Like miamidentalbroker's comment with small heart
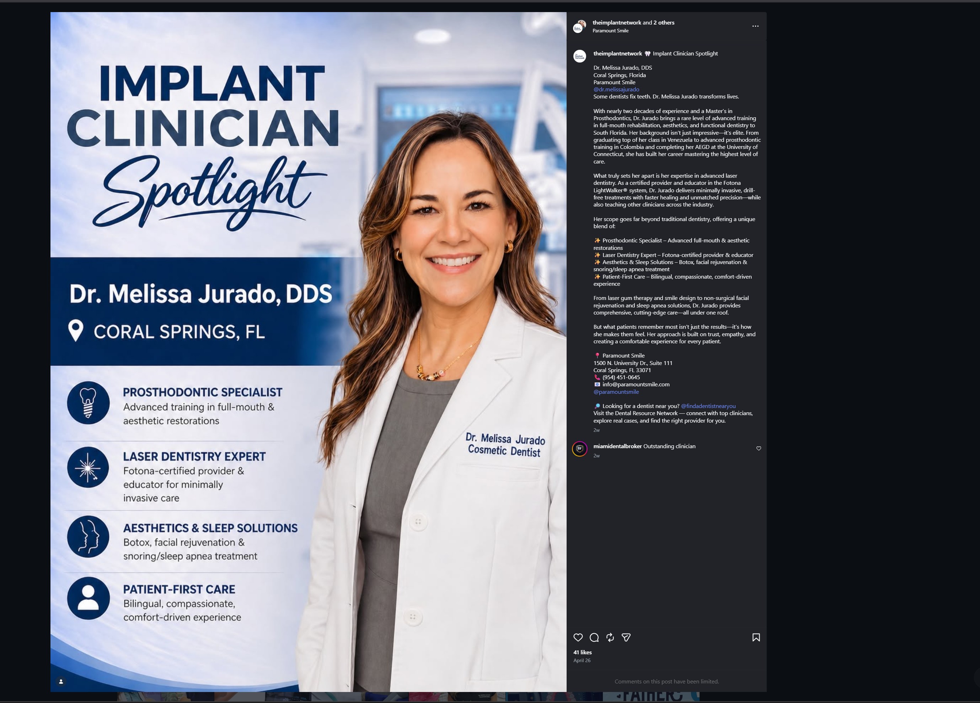980x703 pixels. coord(759,449)
